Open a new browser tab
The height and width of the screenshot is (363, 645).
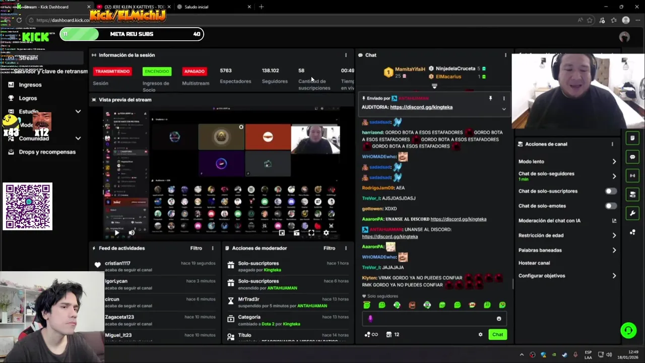[x=261, y=7]
